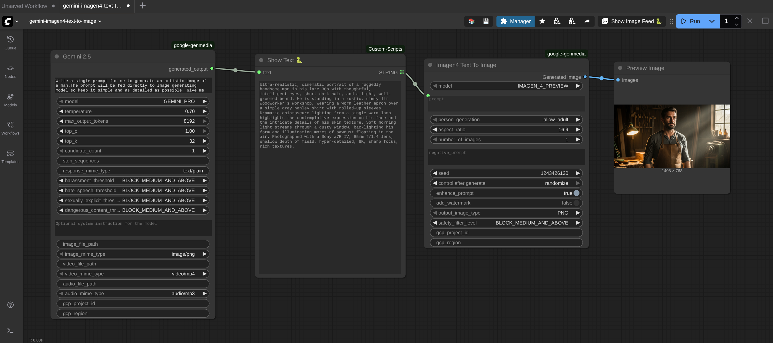Click the Custom-Scripts badge

(385, 49)
